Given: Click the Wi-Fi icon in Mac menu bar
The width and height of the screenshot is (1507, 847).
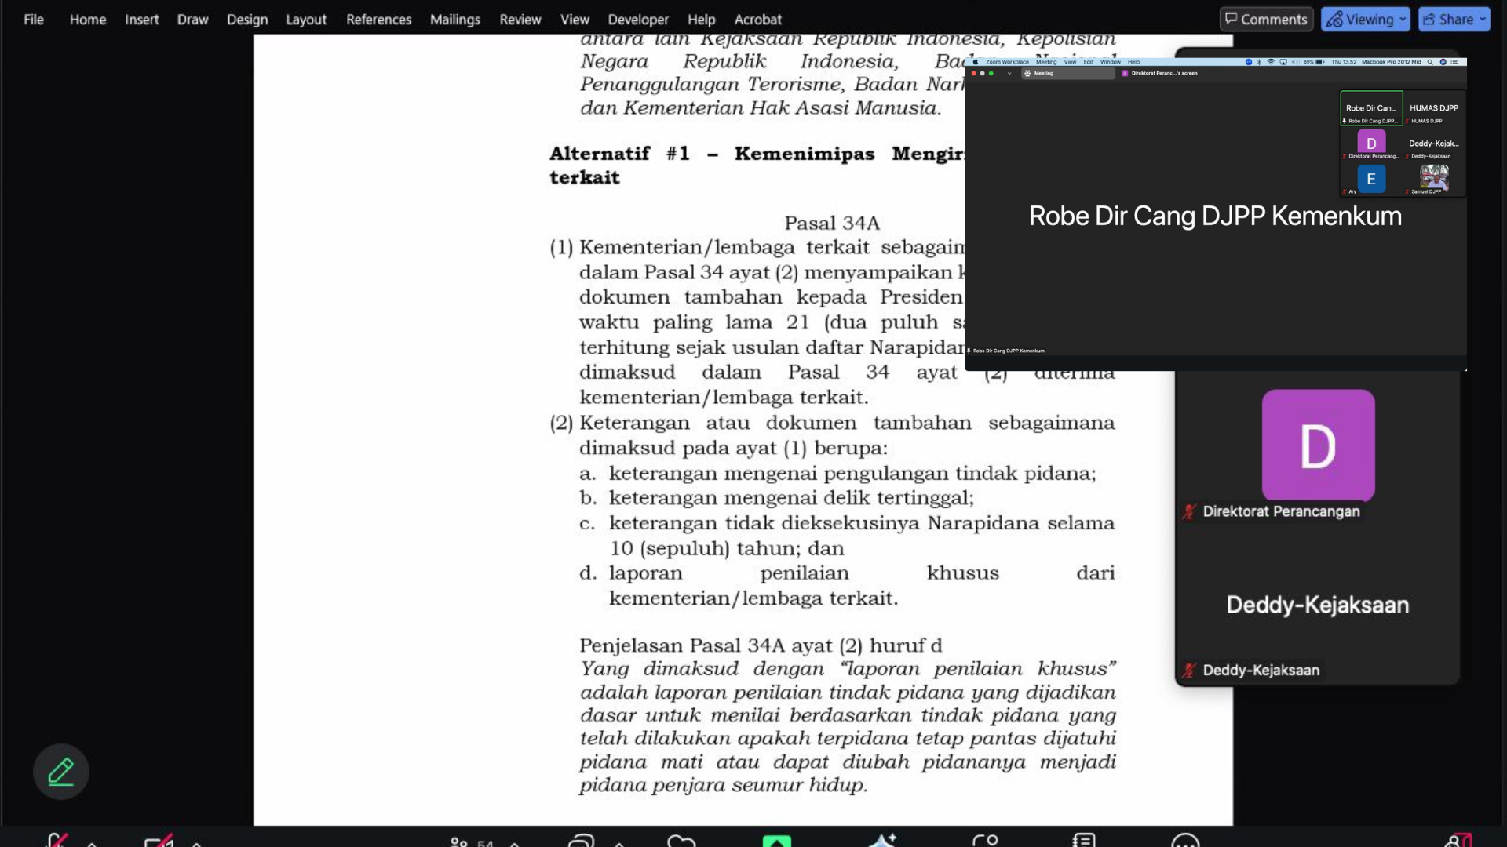Looking at the screenshot, I should click(x=1271, y=62).
